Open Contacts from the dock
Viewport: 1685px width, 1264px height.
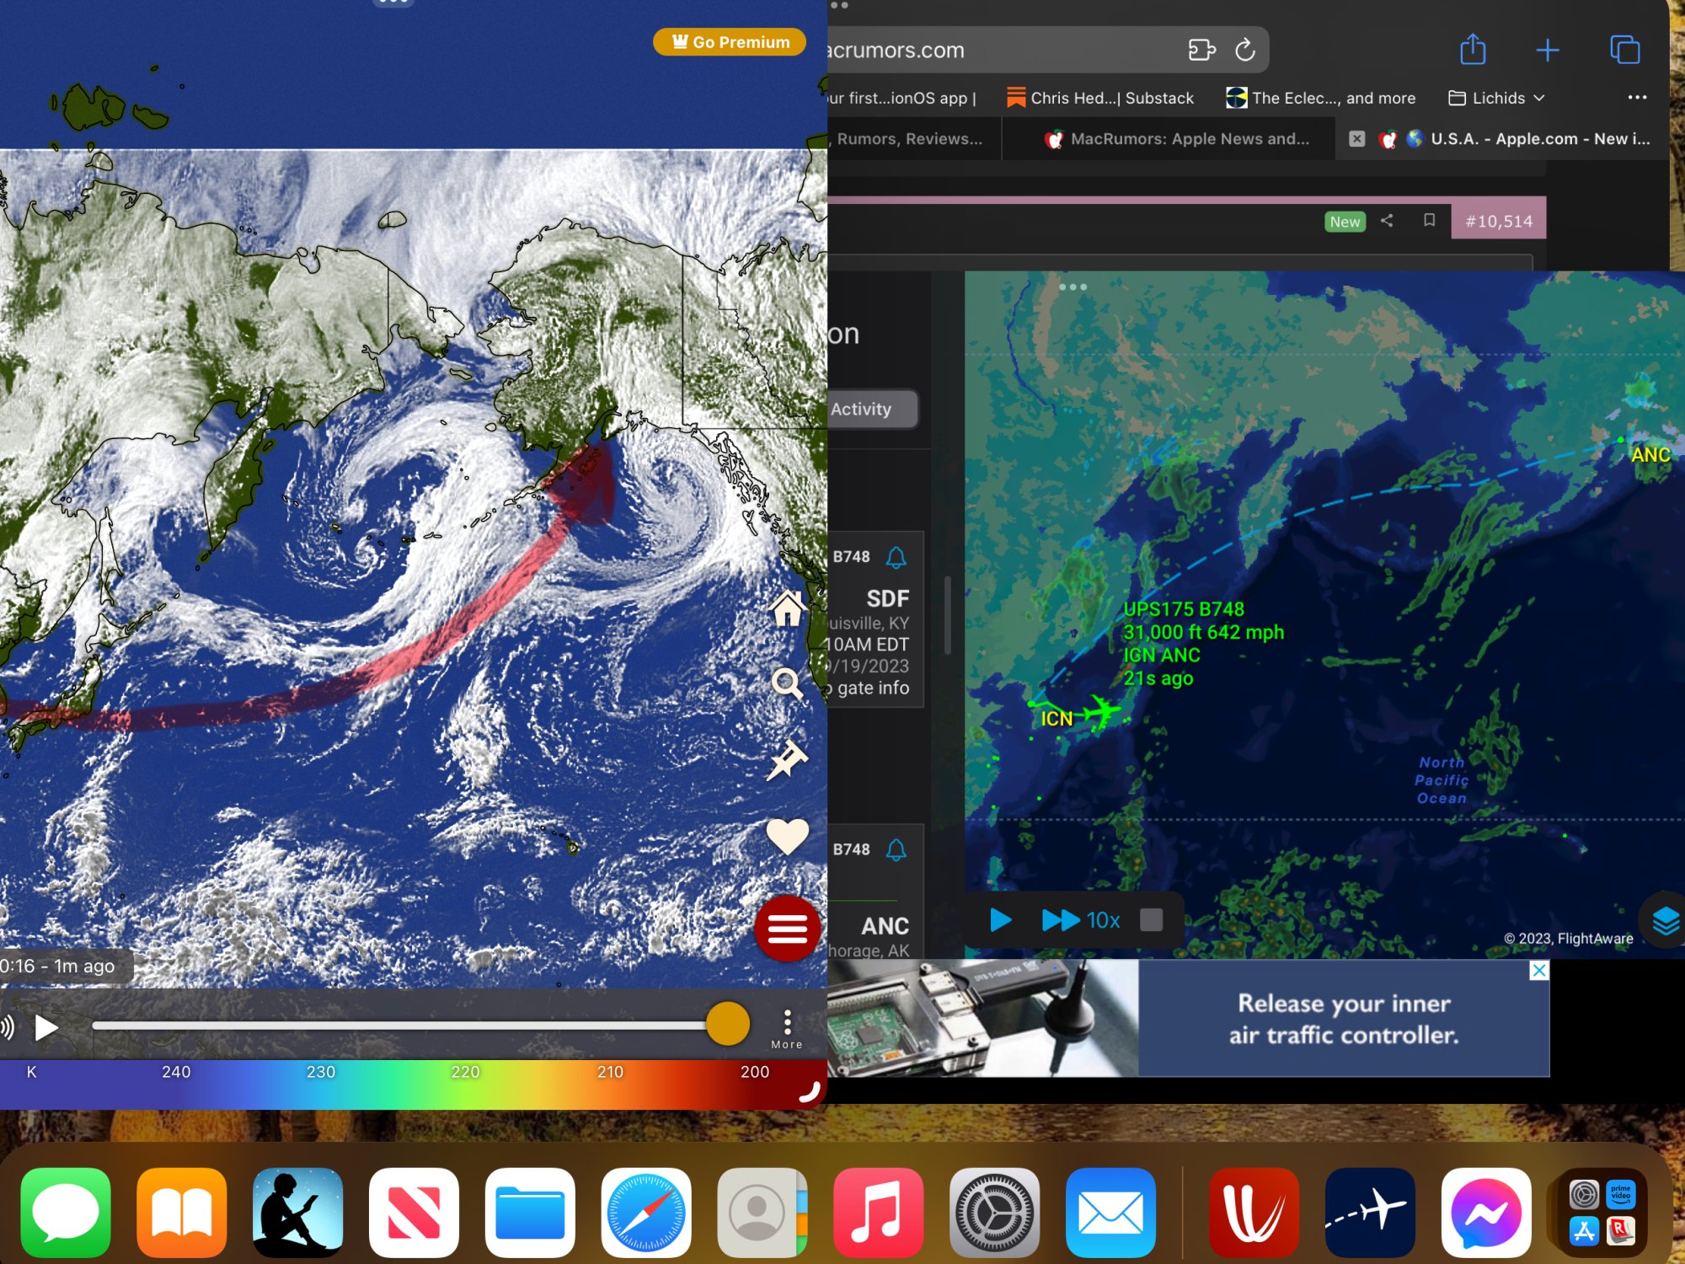click(762, 1213)
